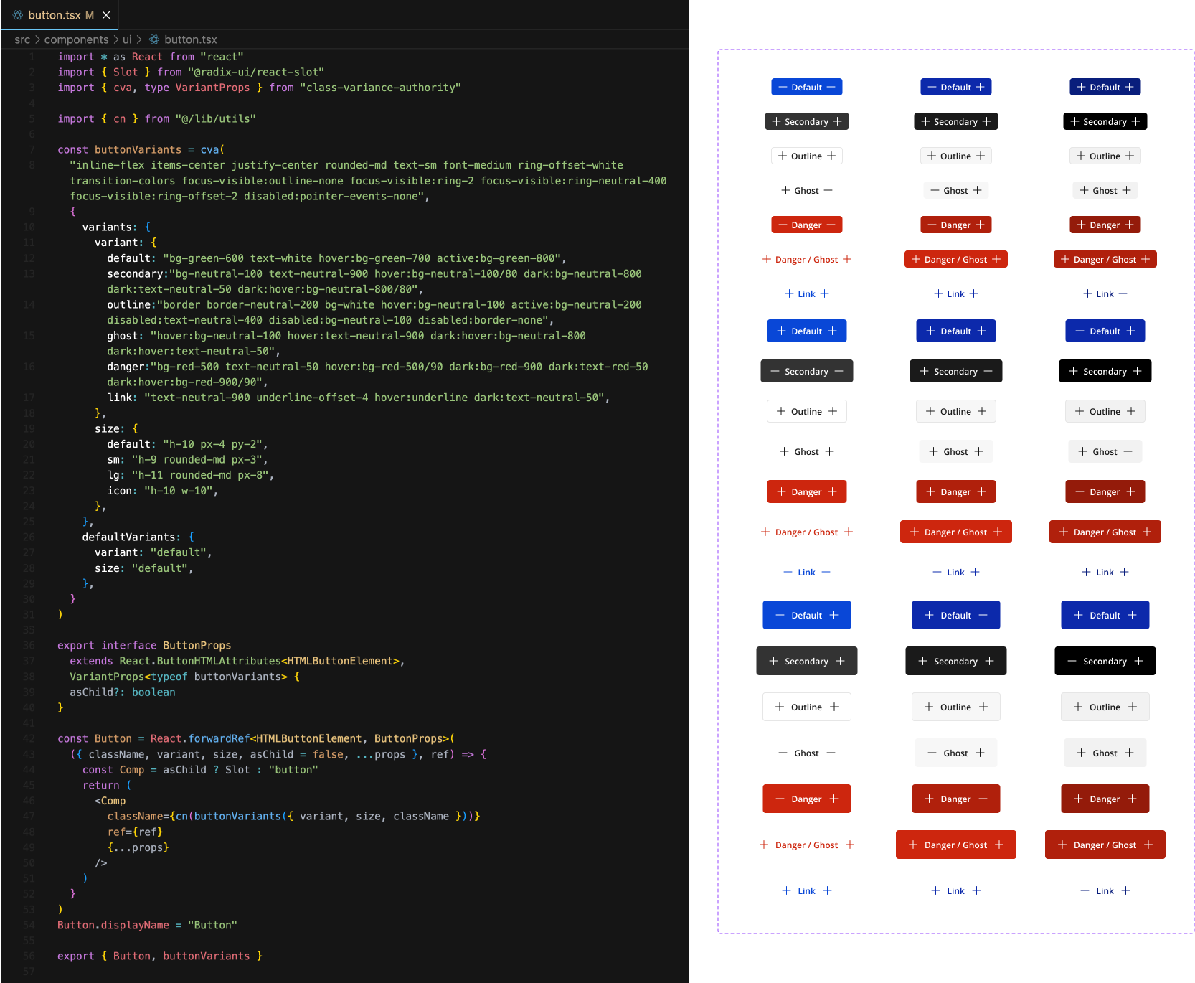The image size is (1195, 983).
Task: Click the large Danger button in the left column
Action: click(807, 799)
